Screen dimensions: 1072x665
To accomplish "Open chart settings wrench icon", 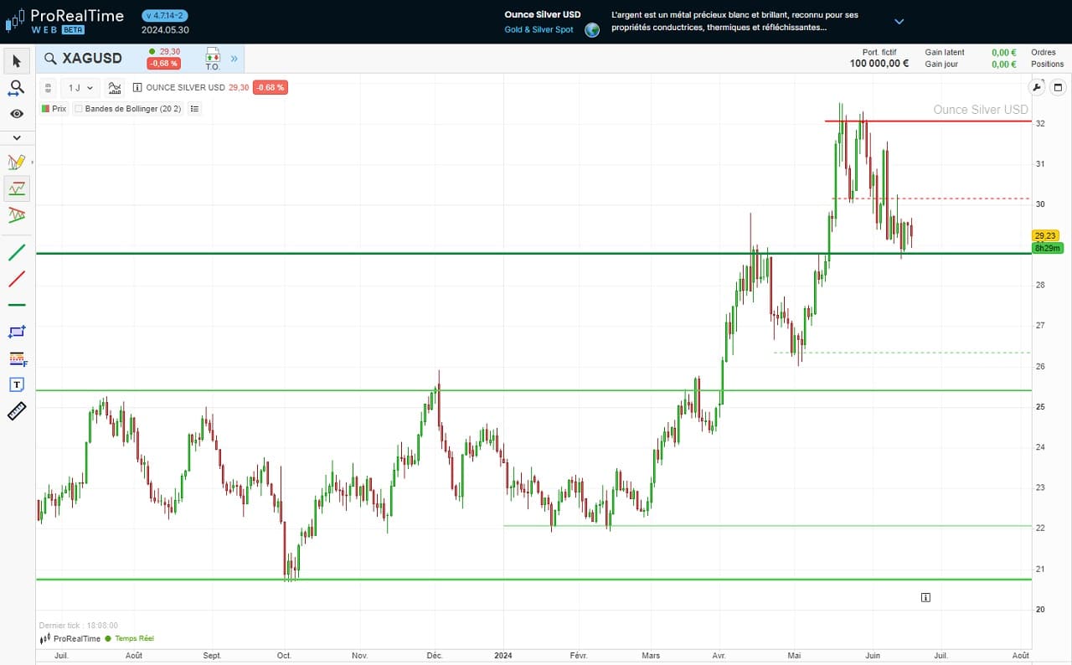I will tap(1038, 87).
